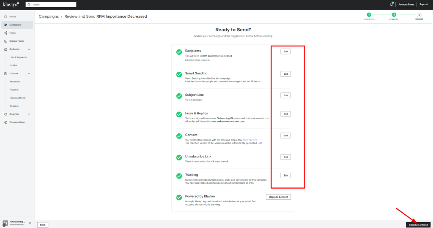
Task: Open the View Preview link
Action: [x=250, y=140]
